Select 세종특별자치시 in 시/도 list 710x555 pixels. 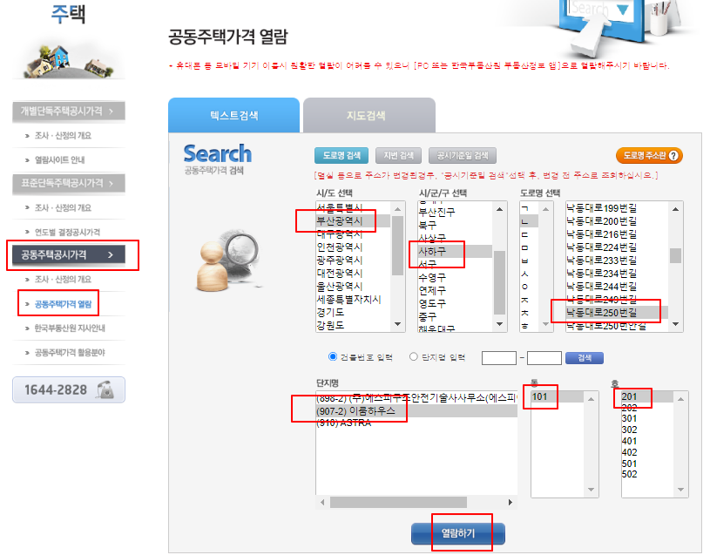(352, 299)
